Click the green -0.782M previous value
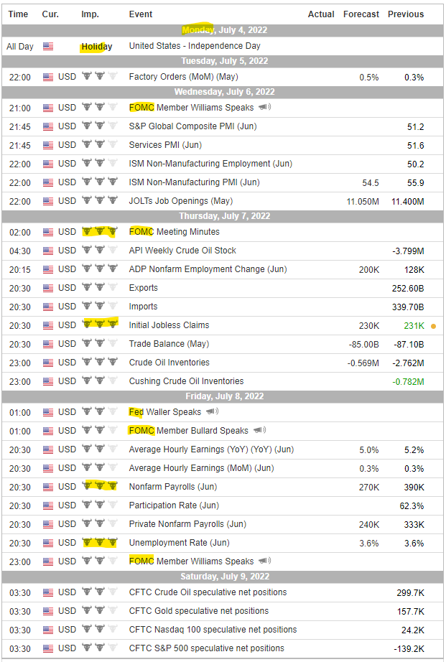Image resolution: width=446 pixels, height=662 pixels. click(408, 382)
